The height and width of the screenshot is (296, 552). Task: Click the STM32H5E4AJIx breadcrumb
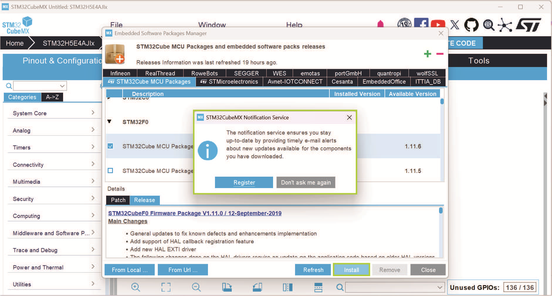(69, 43)
